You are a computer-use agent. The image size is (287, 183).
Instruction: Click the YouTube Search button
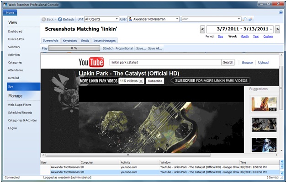[228, 62]
